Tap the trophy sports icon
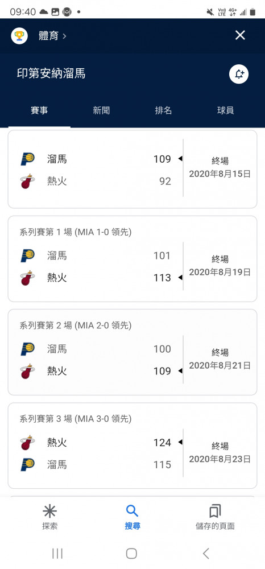265x569 pixels. [x=19, y=35]
